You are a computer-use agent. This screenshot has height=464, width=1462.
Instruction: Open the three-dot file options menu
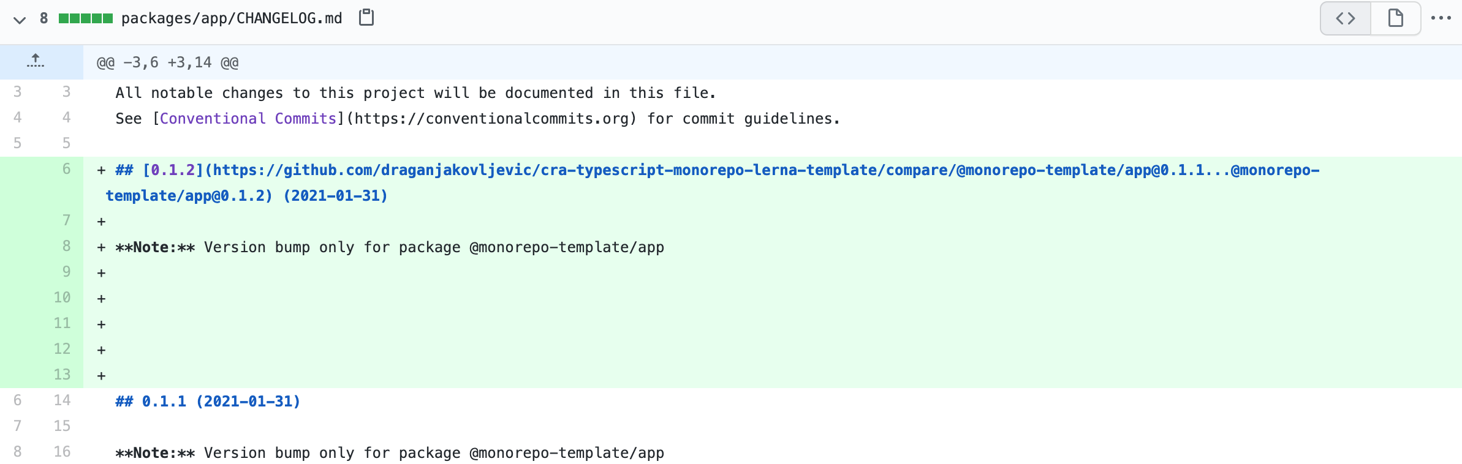1441,18
